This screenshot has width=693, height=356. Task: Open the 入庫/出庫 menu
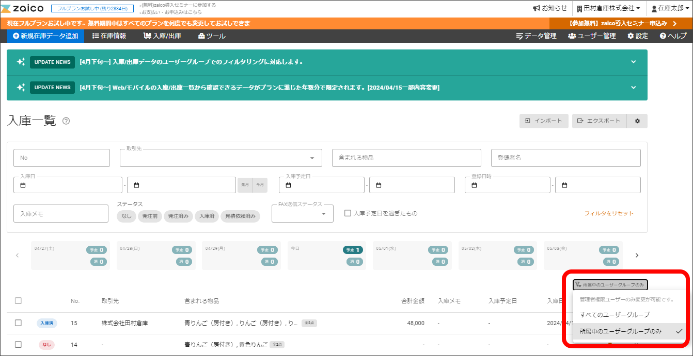click(x=162, y=36)
